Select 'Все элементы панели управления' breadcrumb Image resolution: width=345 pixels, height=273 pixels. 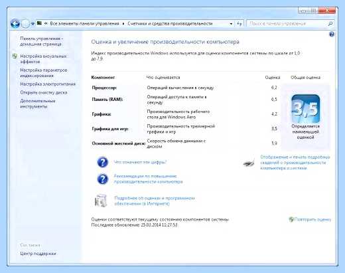coord(84,23)
